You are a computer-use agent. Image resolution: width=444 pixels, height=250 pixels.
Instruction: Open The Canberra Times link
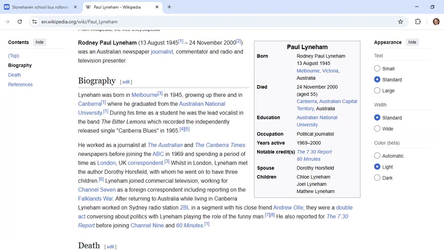[x=220, y=145]
